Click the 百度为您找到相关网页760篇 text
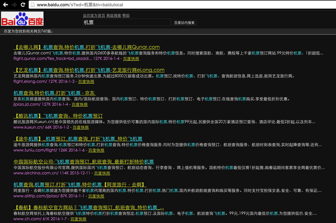Viewport: 336px width, 223px height. (28, 31)
